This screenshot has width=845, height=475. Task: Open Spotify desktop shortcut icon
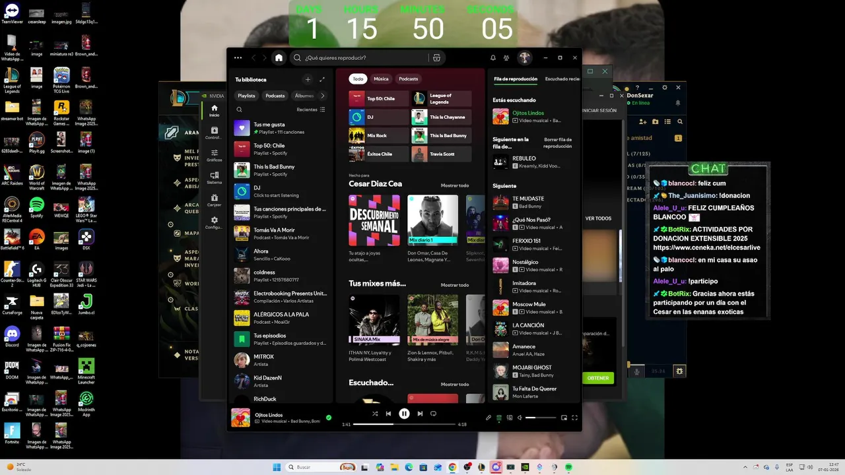pos(36,207)
